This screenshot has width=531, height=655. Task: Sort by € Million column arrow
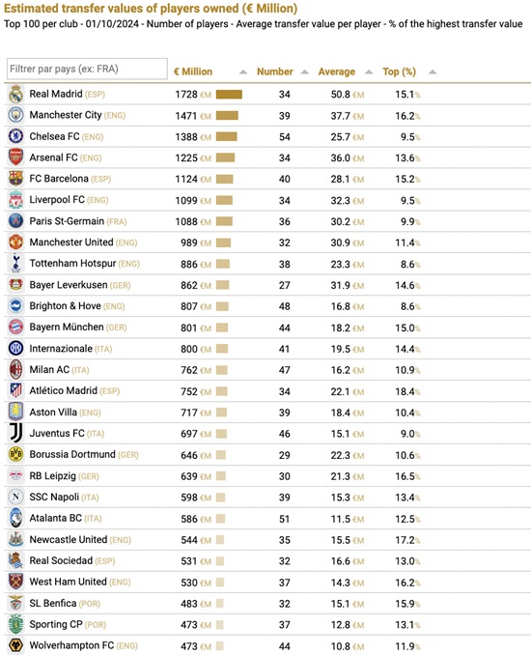(x=243, y=72)
